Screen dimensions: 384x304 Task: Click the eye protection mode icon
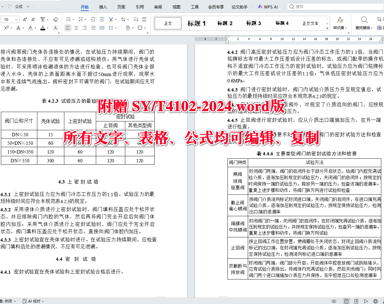coord(334,301)
